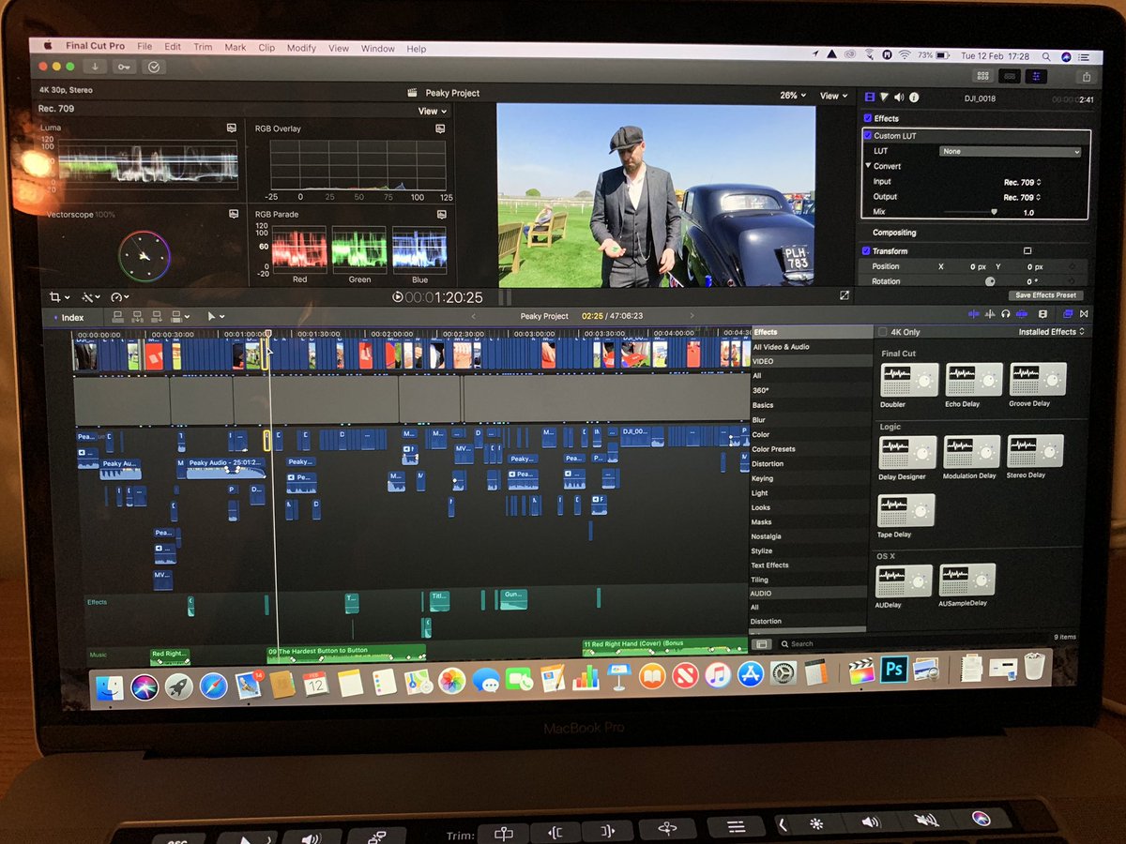Collapse the Convert disclosure triangle
Viewport: 1126px width, 844px height.
click(x=869, y=166)
